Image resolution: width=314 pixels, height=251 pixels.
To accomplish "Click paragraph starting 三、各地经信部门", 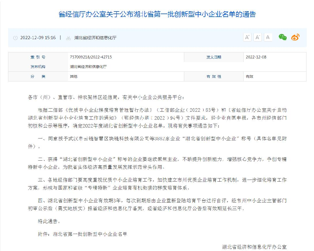I will (x=157, y=184).
